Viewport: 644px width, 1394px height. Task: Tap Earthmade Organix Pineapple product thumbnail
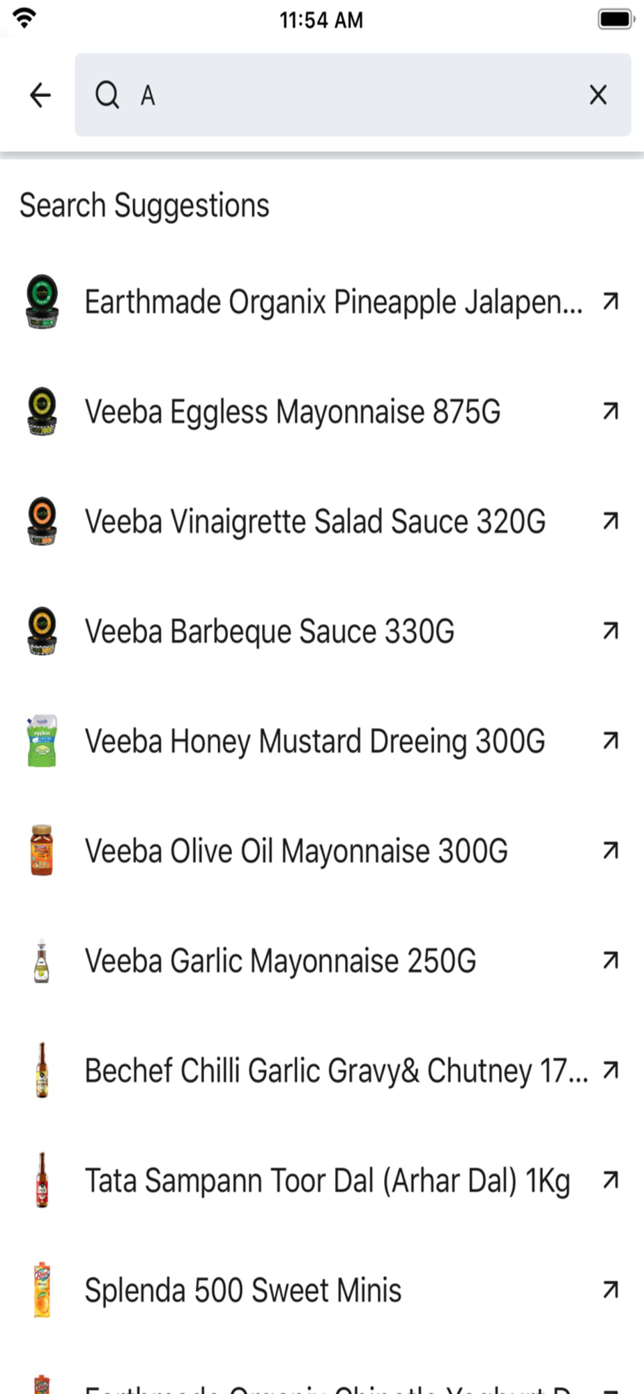42,302
